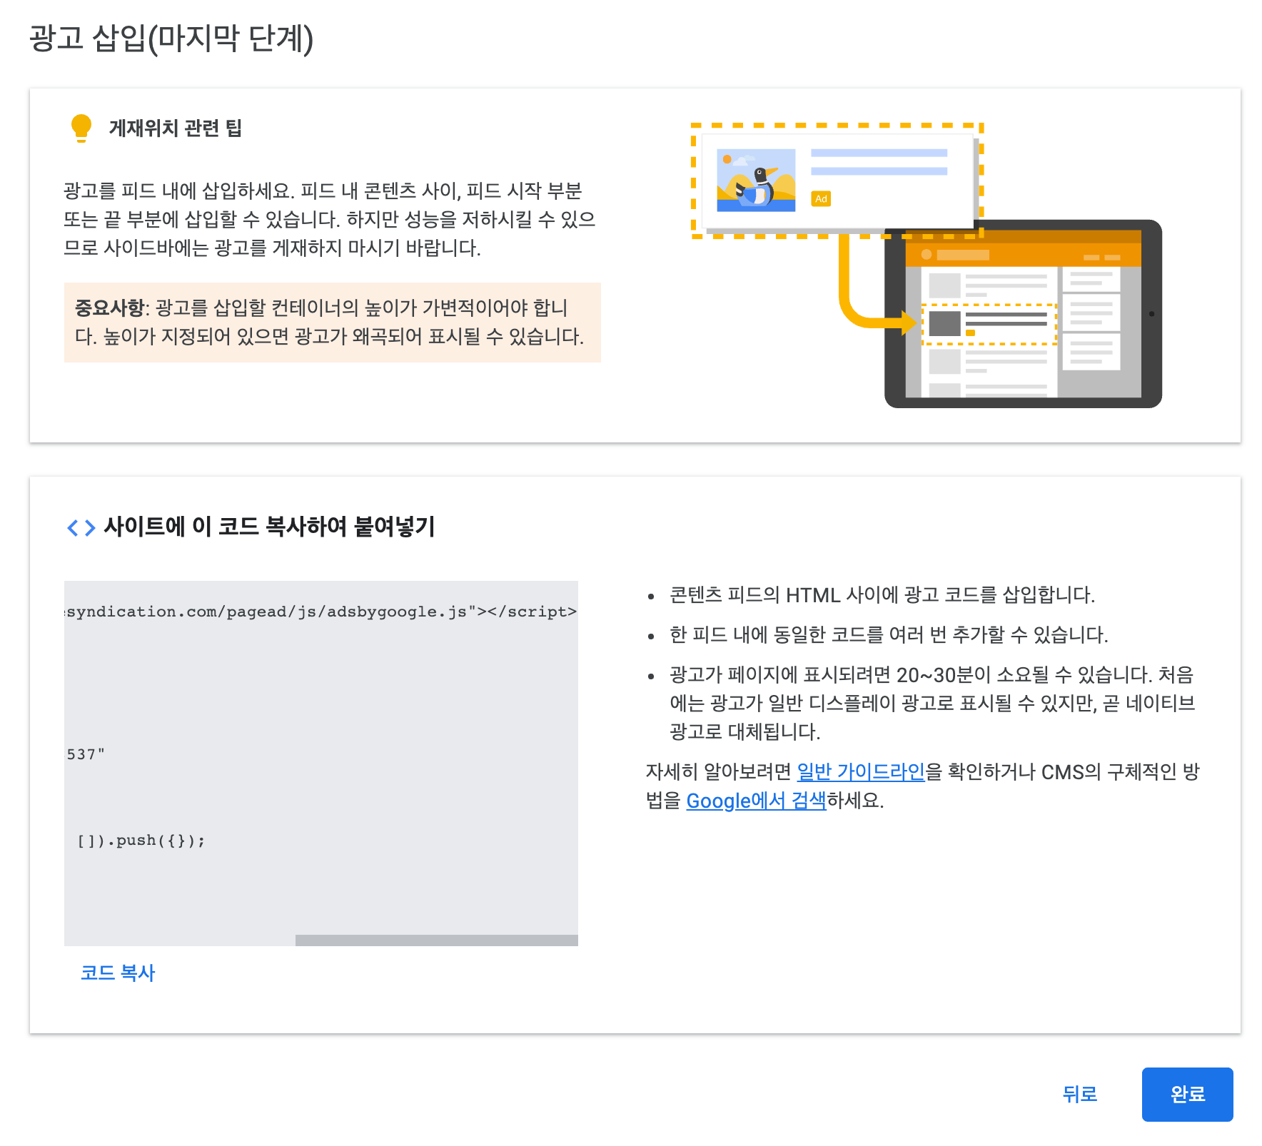Click the 중요사항 notice box
Viewport: 1262px width, 1146px height.
[x=332, y=323]
